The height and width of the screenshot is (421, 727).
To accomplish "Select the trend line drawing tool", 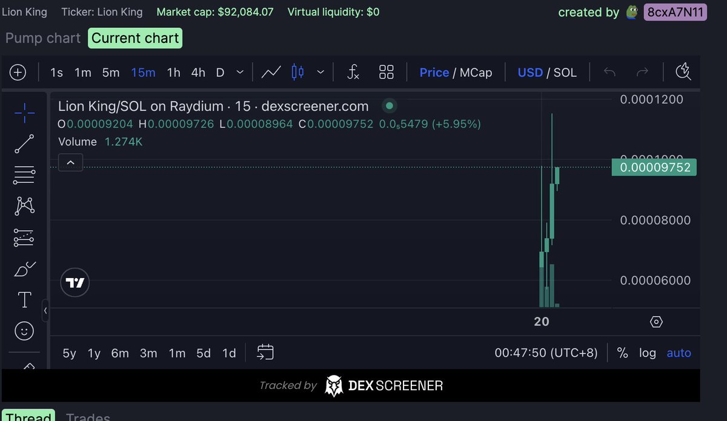I will [x=24, y=144].
